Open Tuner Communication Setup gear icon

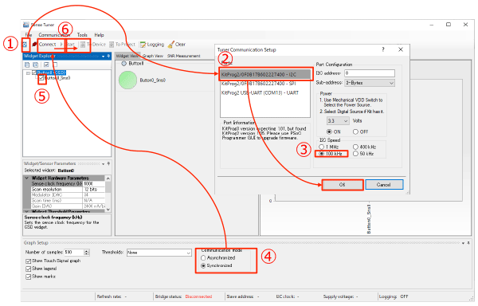pos(25,45)
